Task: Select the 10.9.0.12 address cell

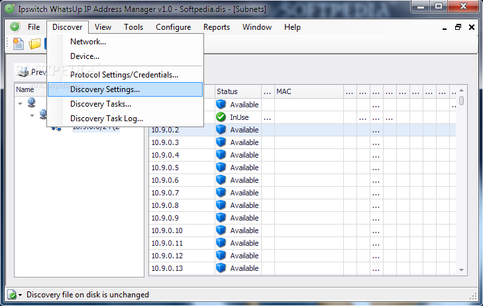Action: tap(182, 256)
